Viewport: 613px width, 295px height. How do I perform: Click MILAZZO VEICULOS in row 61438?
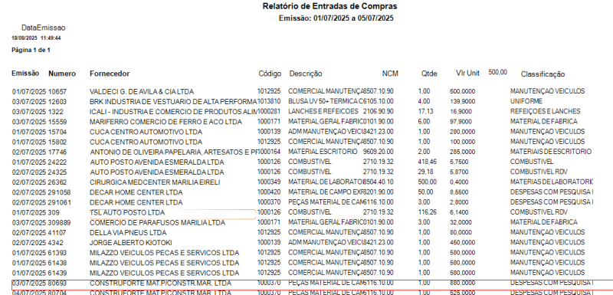(x=164, y=263)
